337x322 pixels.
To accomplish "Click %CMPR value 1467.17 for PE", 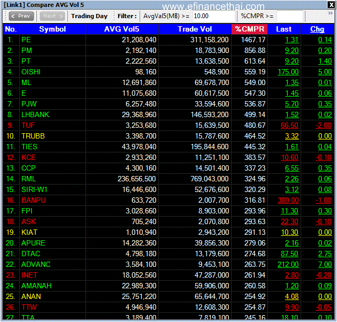I will coord(253,40).
